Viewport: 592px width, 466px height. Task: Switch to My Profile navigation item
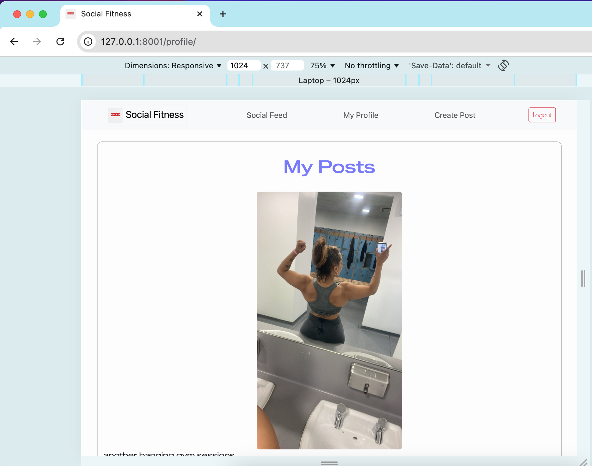361,115
